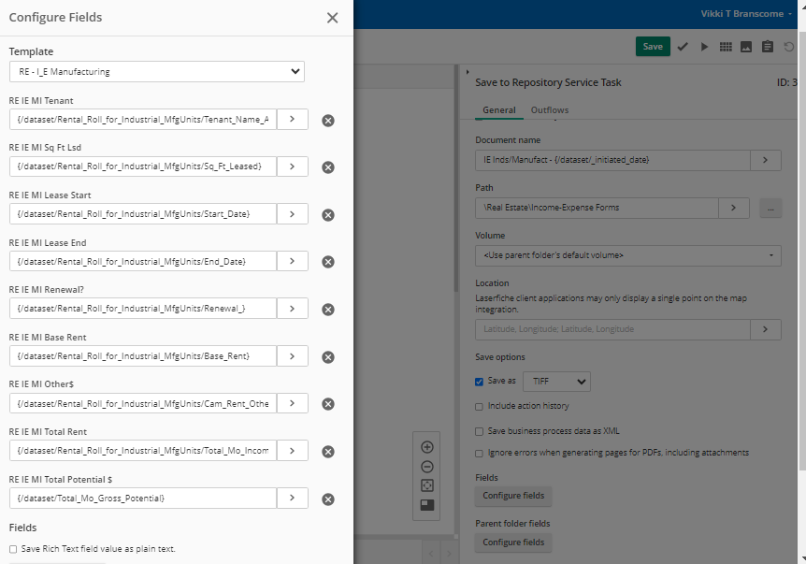Open the grid view icon in toolbar
Viewport: 806px width, 564px height.
[x=726, y=47]
